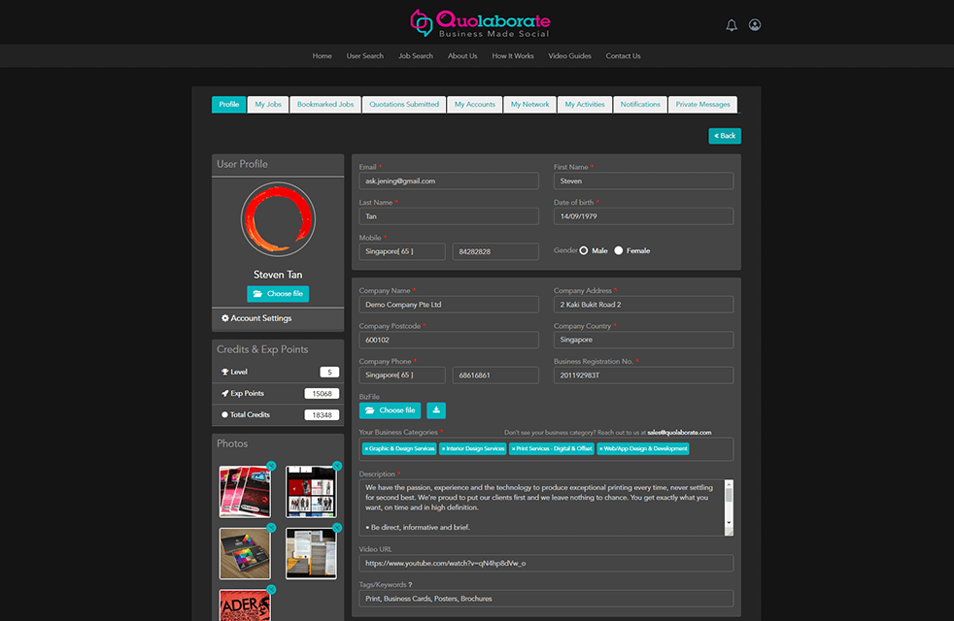The image size is (954, 621).
Task: Switch to the My Jobs tab
Action: [x=267, y=105]
